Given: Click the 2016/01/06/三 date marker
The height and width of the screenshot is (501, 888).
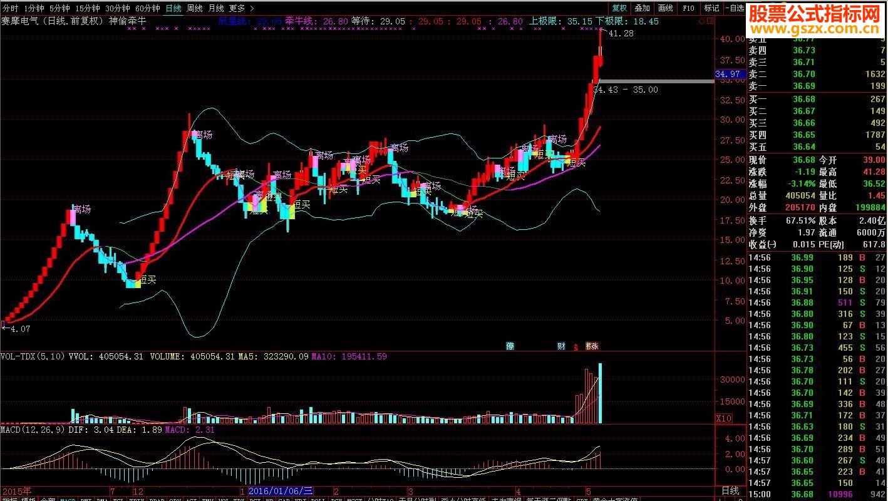Looking at the screenshot, I should point(281,490).
